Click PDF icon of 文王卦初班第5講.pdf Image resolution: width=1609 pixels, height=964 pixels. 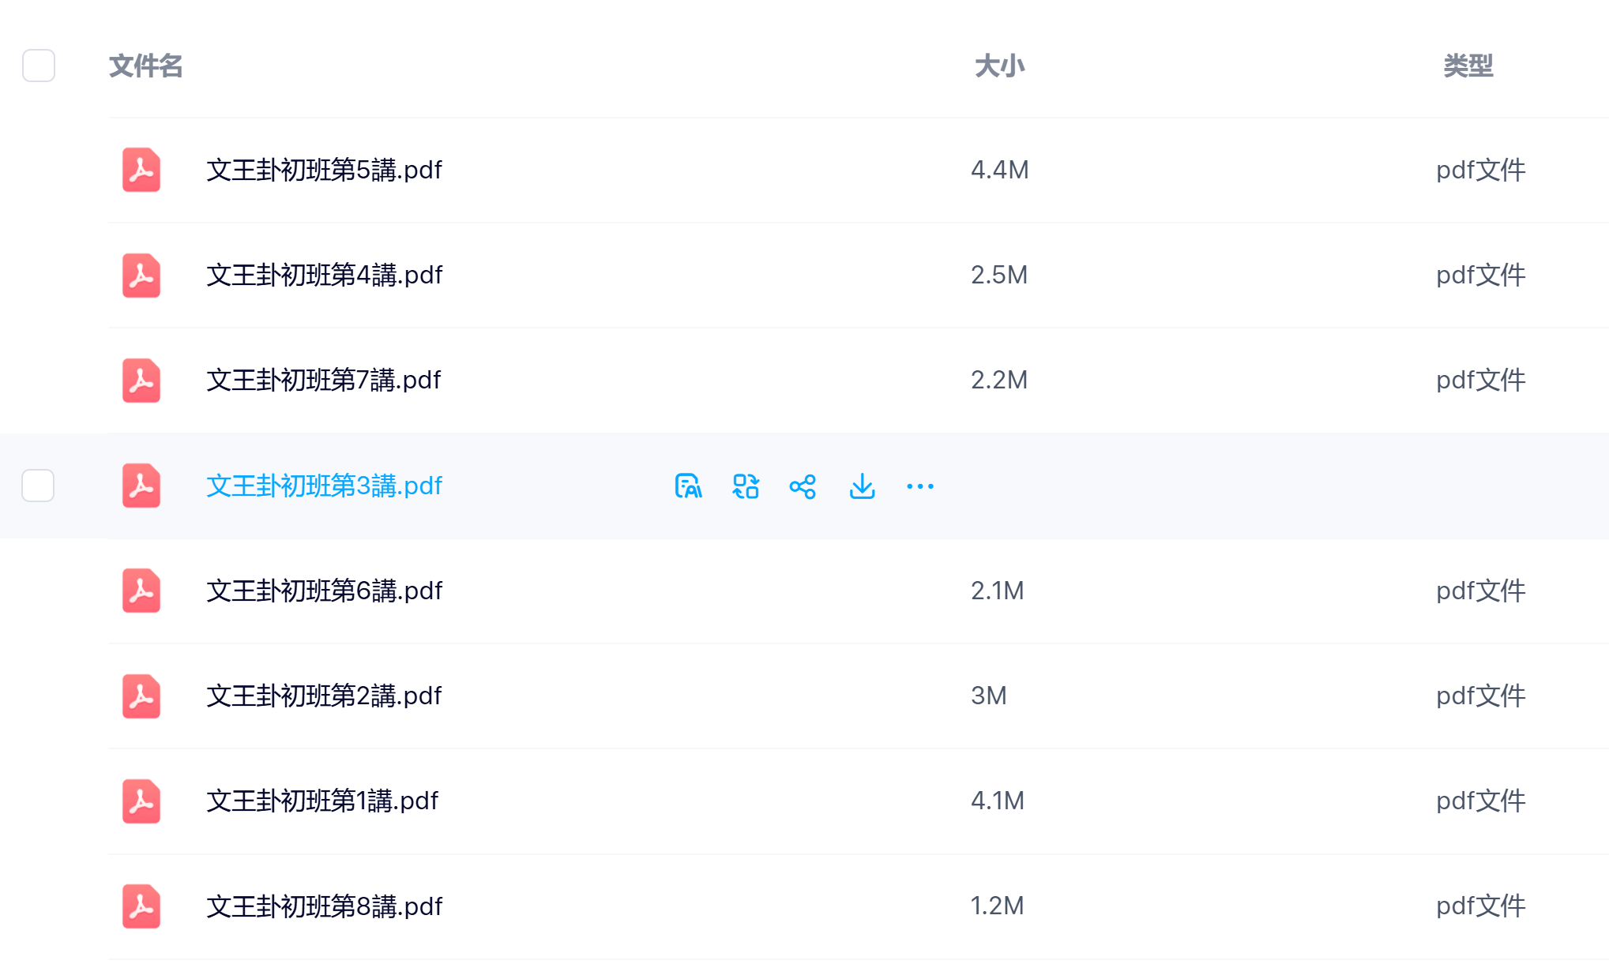coord(141,170)
